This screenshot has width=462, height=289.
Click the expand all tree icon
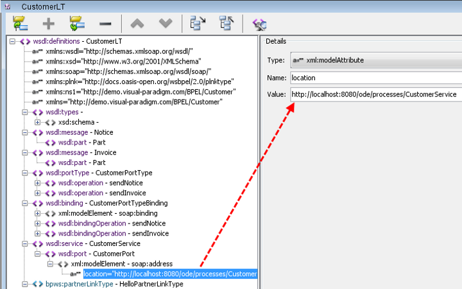[x=198, y=23]
